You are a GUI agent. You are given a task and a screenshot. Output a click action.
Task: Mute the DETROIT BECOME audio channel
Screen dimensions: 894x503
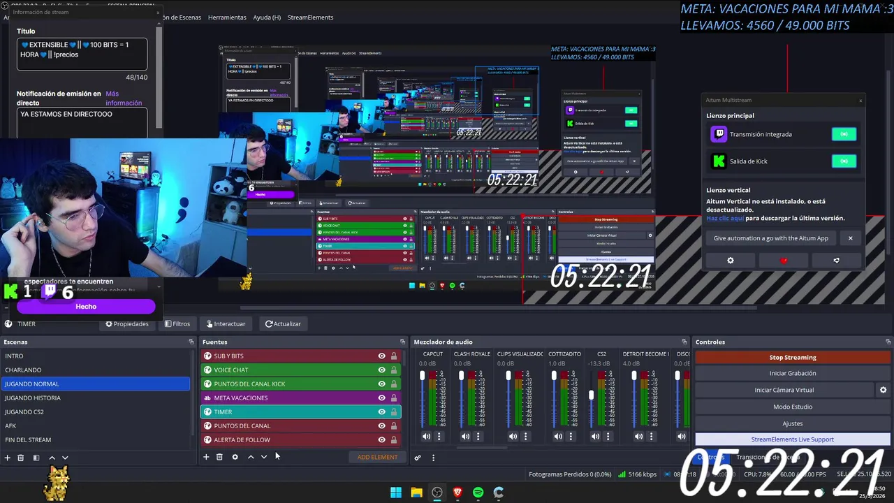click(638, 436)
